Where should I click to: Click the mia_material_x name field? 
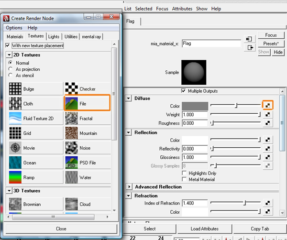click(211, 44)
